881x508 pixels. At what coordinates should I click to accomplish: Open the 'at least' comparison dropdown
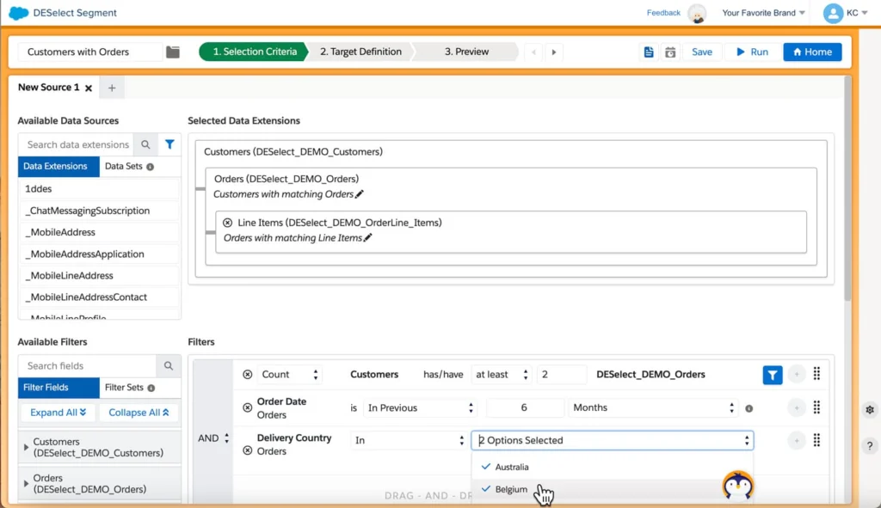502,375
